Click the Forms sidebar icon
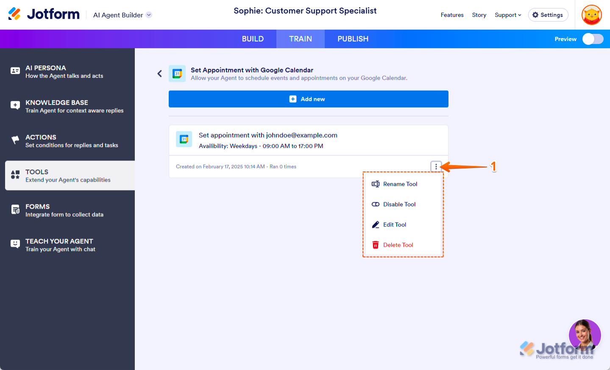610x370 pixels. tap(15, 210)
